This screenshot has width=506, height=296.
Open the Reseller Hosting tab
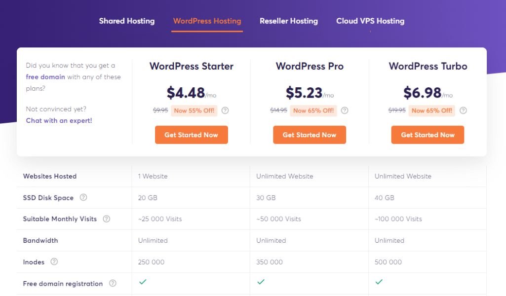[289, 21]
